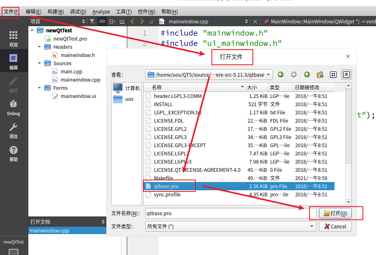
Task: Toggle editor-document link icon in navigation bar
Action: (102, 21)
